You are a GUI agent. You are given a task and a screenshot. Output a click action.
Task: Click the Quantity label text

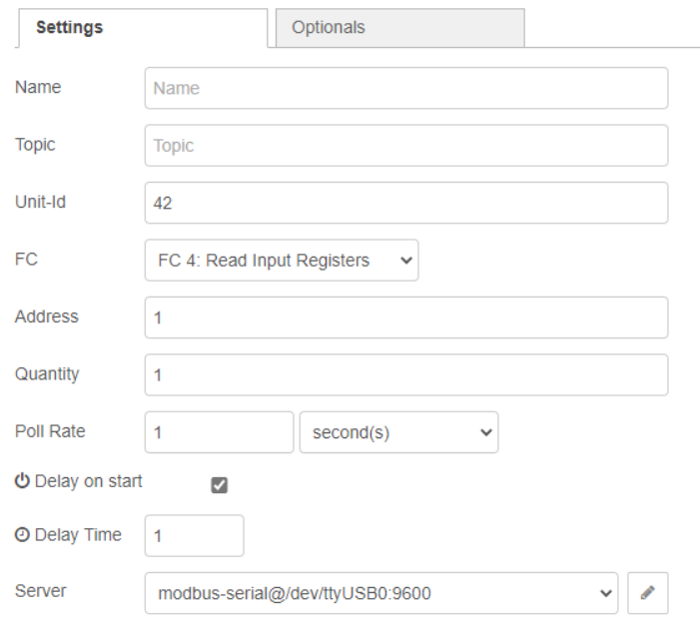[x=47, y=374]
